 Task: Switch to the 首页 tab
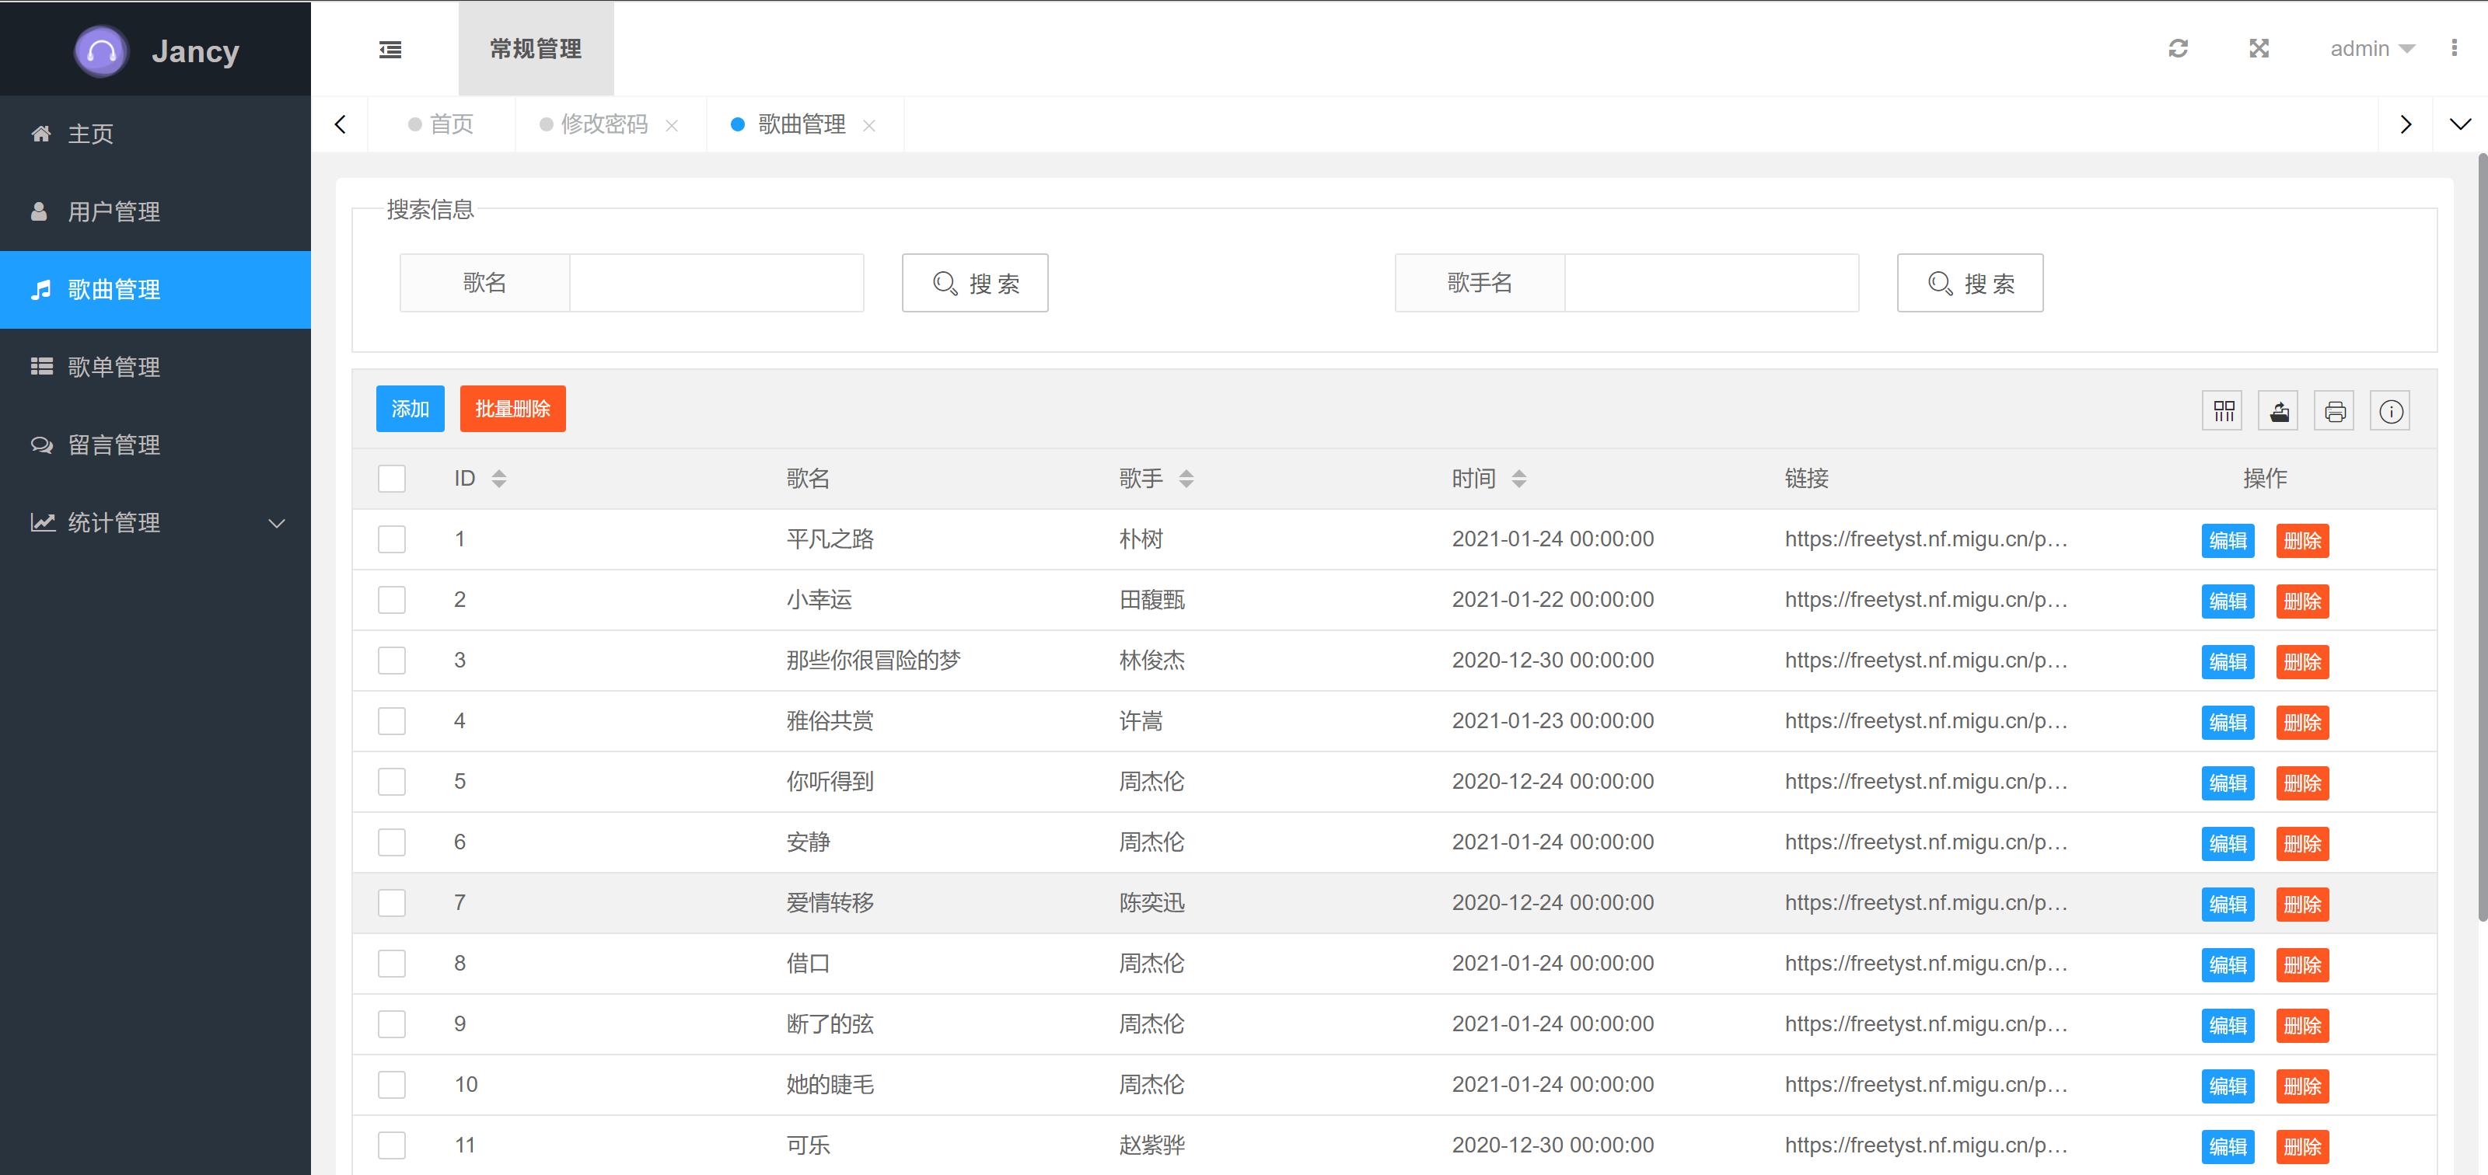pos(442,124)
